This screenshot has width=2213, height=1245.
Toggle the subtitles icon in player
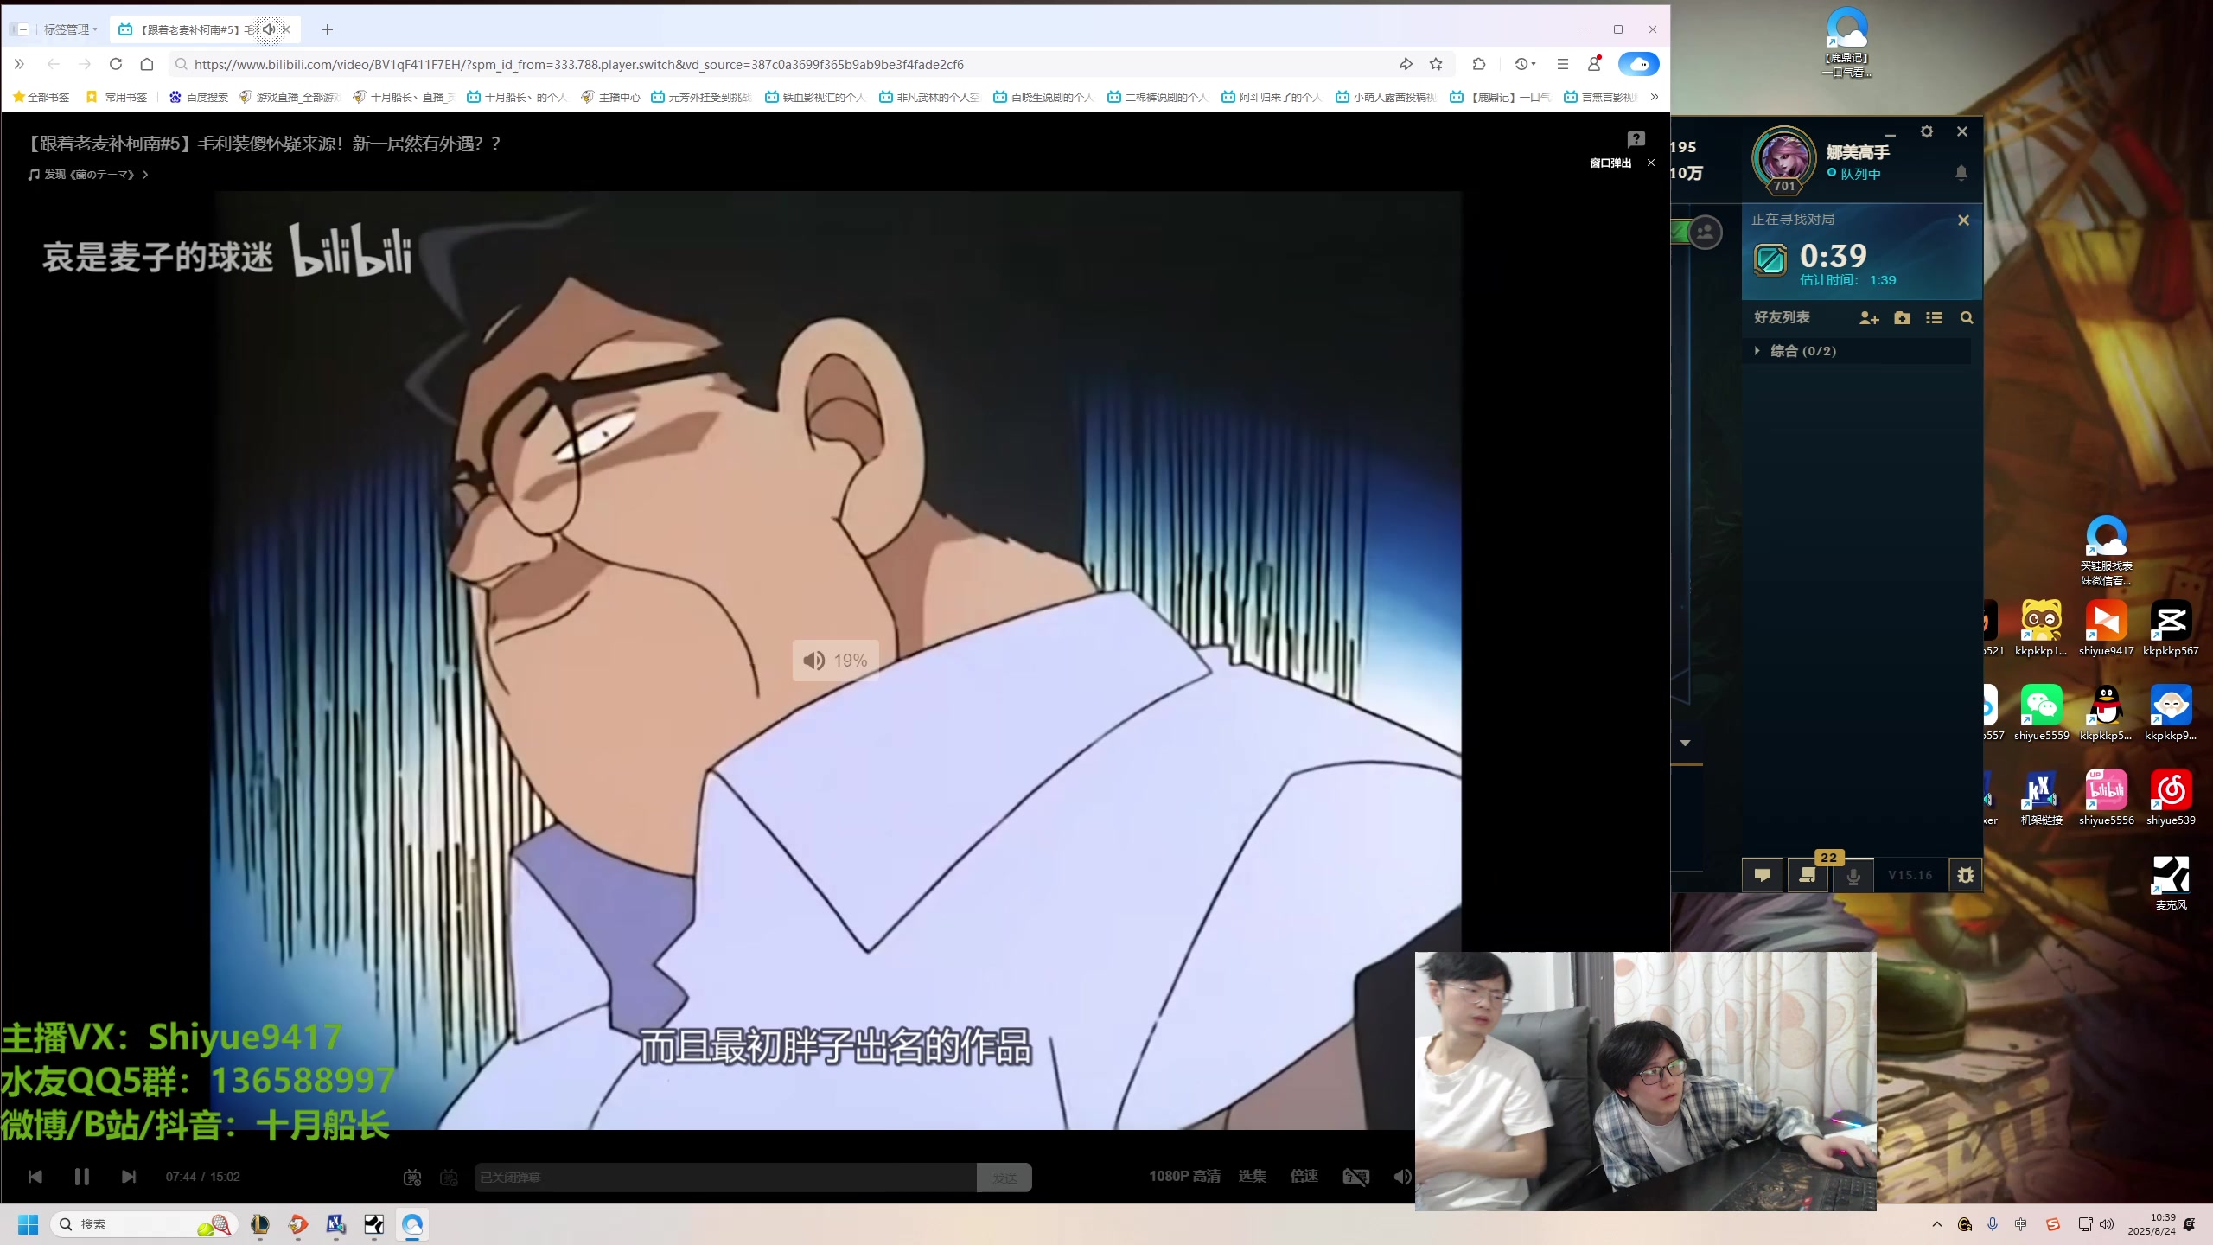pos(1355,1177)
